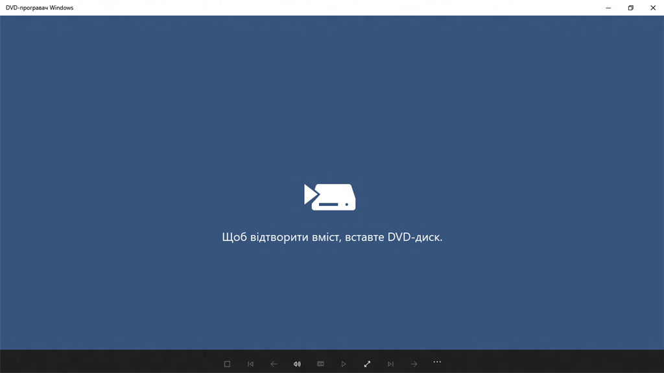Switch to full screen mode
The image size is (664, 373).
point(367,364)
